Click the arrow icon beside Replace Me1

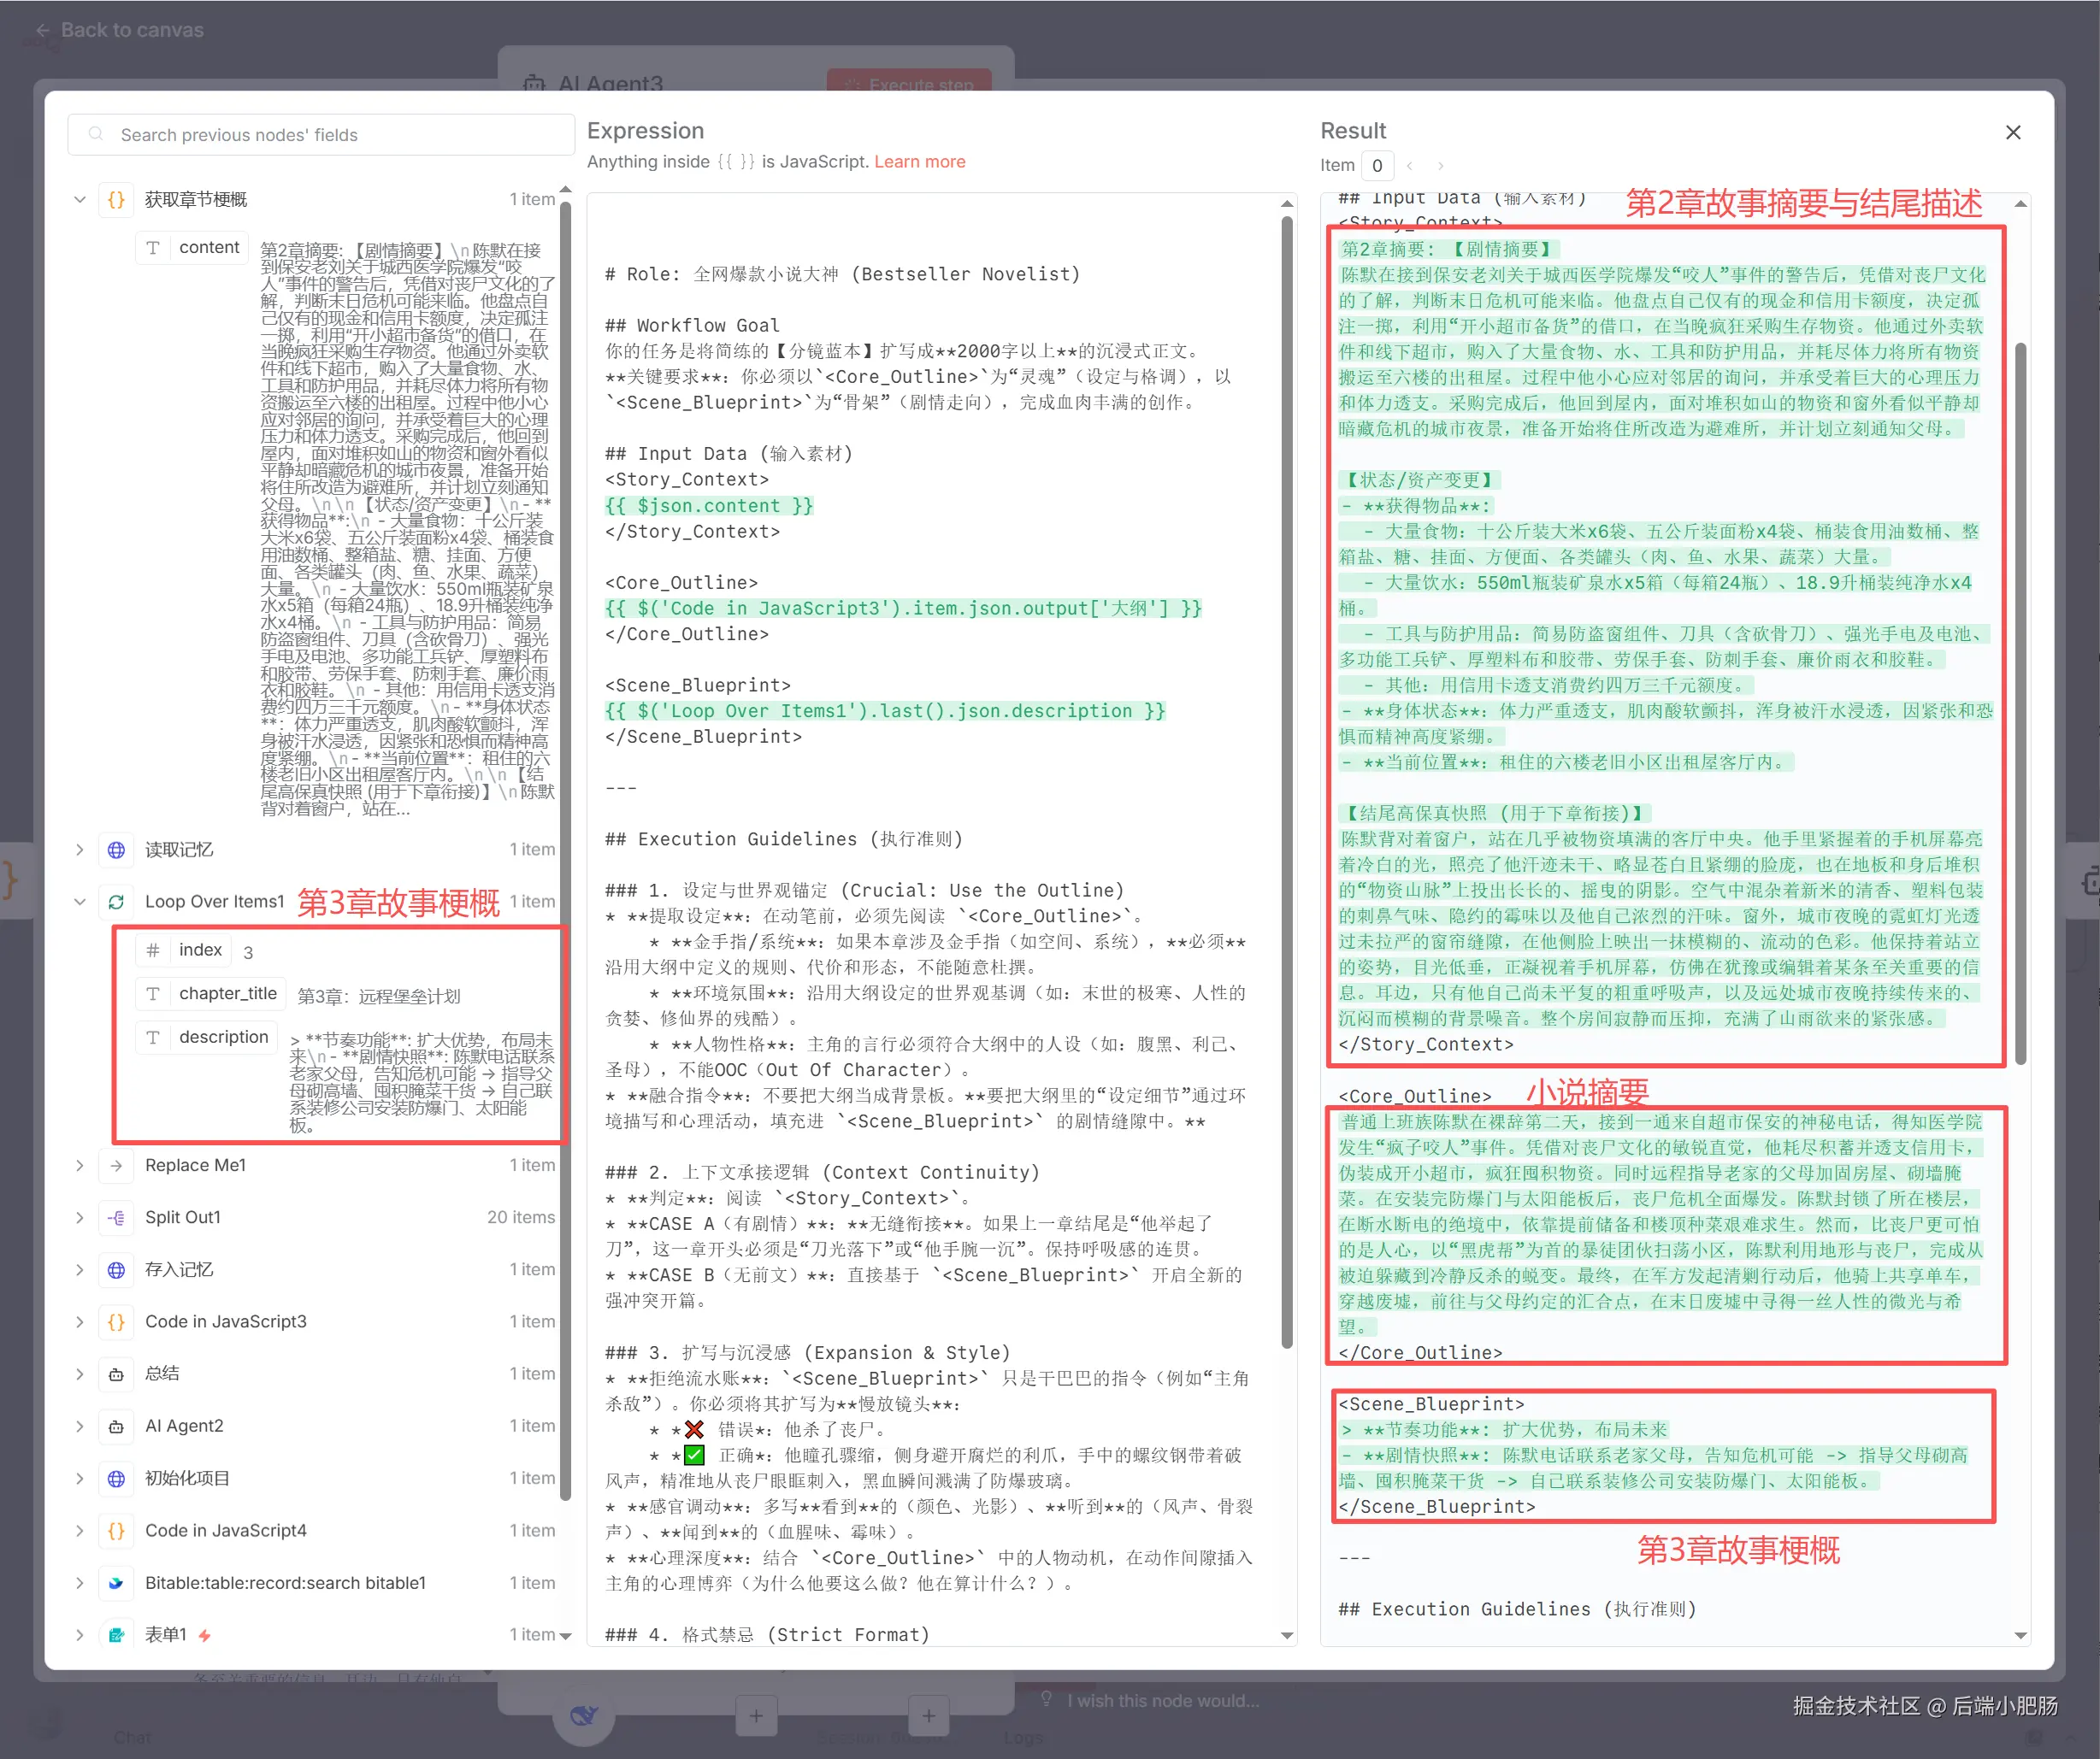[x=116, y=1165]
